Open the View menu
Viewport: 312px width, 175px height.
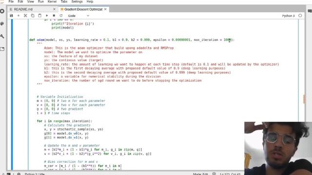(30, 1)
